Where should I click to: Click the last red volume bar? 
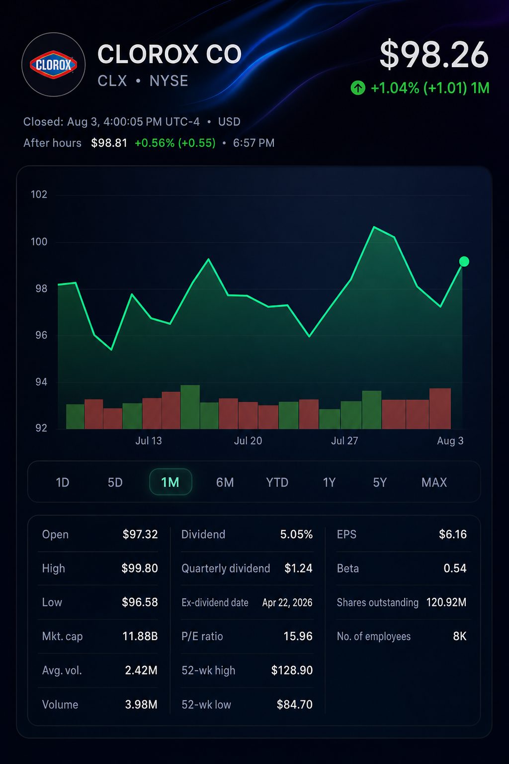pyautogui.click(x=440, y=408)
